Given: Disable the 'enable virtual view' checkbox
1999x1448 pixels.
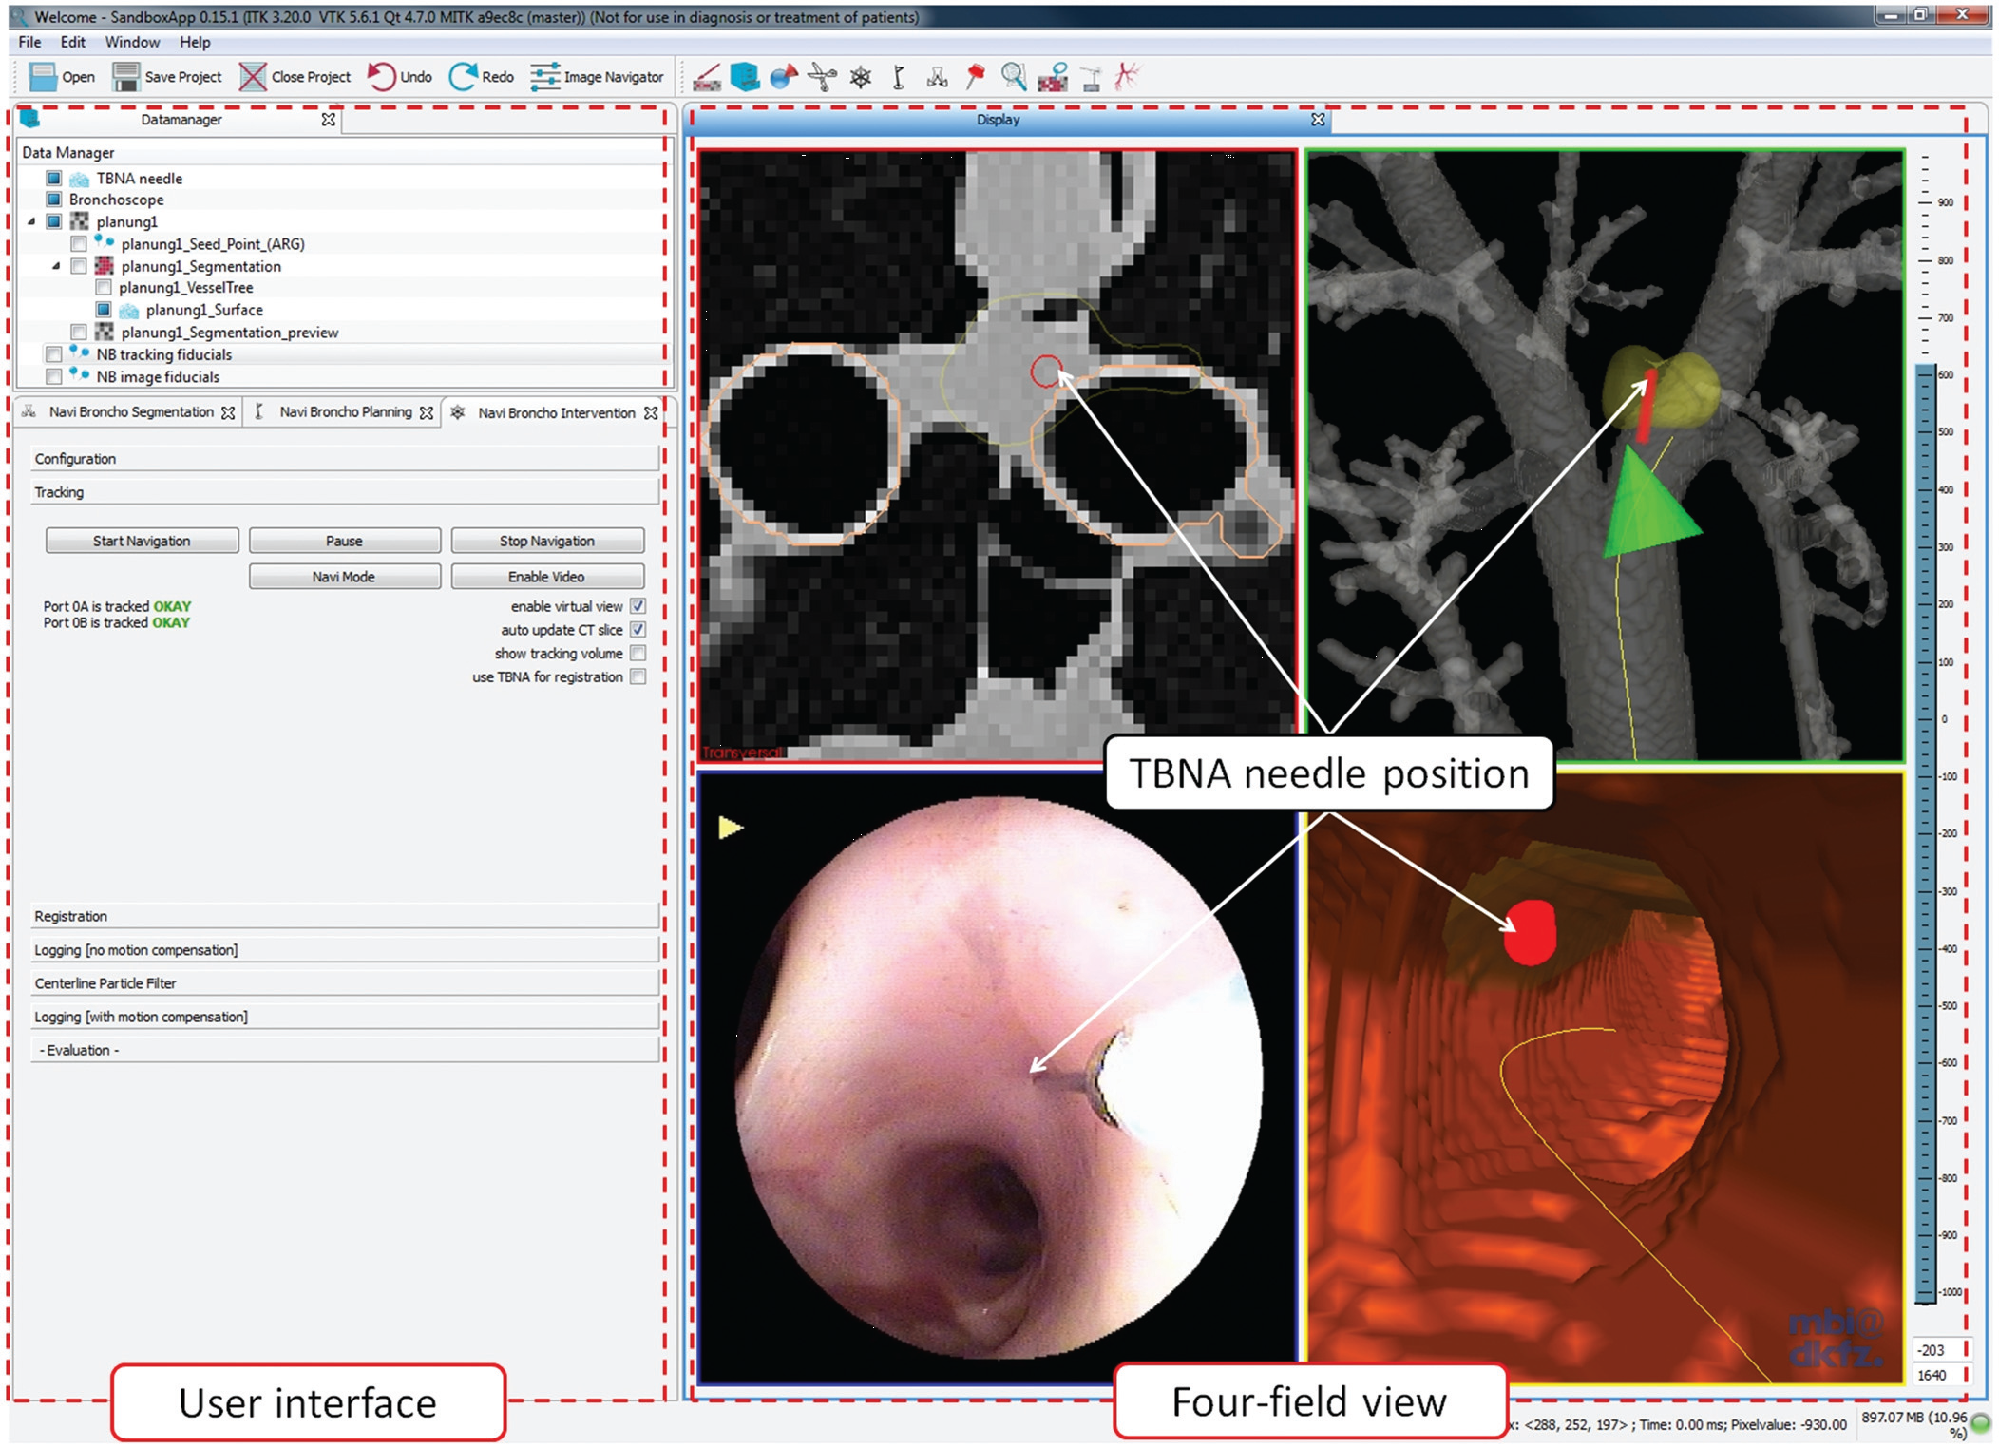Looking at the screenshot, I should coord(638,606).
